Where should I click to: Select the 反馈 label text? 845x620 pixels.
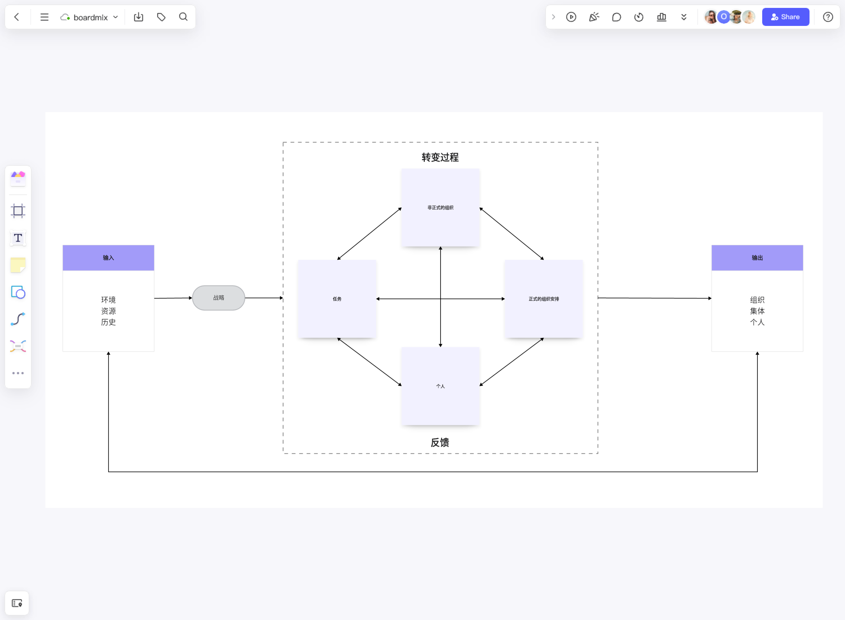coord(440,442)
